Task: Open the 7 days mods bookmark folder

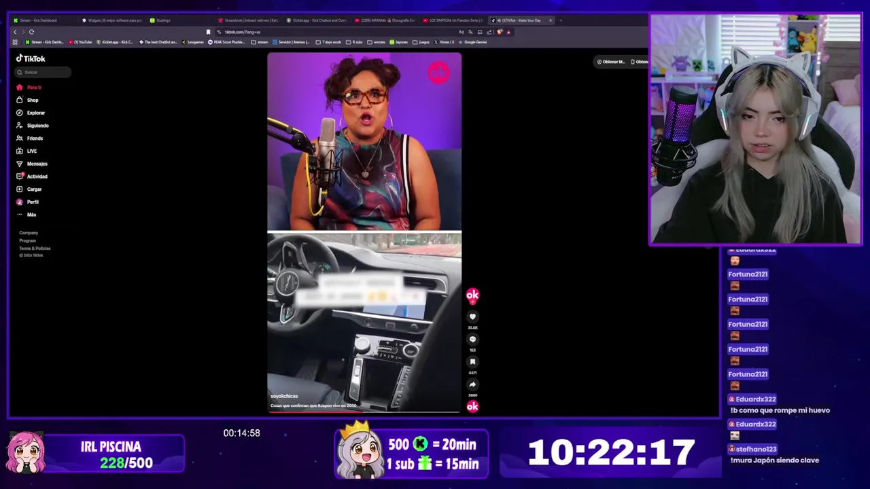Action: [x=329, y=42]
